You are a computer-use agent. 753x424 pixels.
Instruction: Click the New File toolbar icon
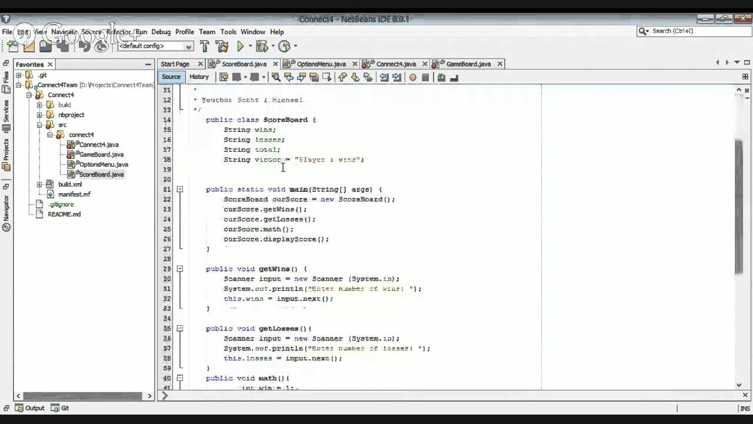pyautogui.click(x=13, y=46)
